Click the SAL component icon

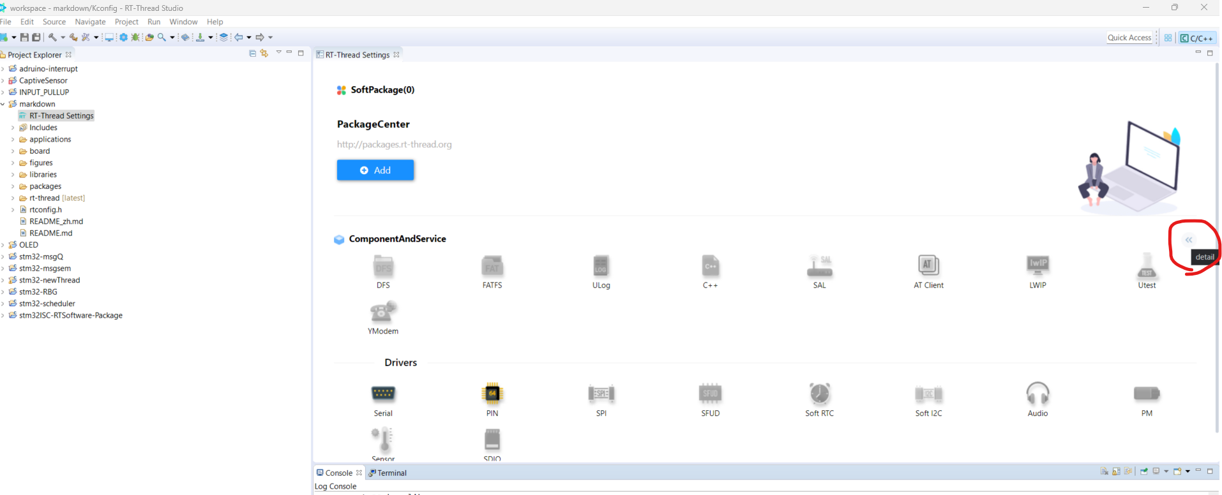[819, 266]
